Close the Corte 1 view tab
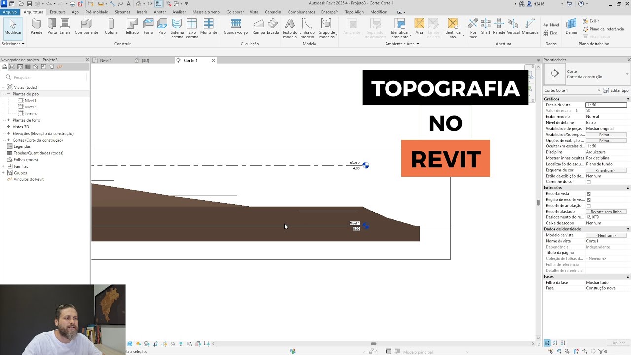The width and height of the screenshot is (631, 355). (x=213, y=60)
